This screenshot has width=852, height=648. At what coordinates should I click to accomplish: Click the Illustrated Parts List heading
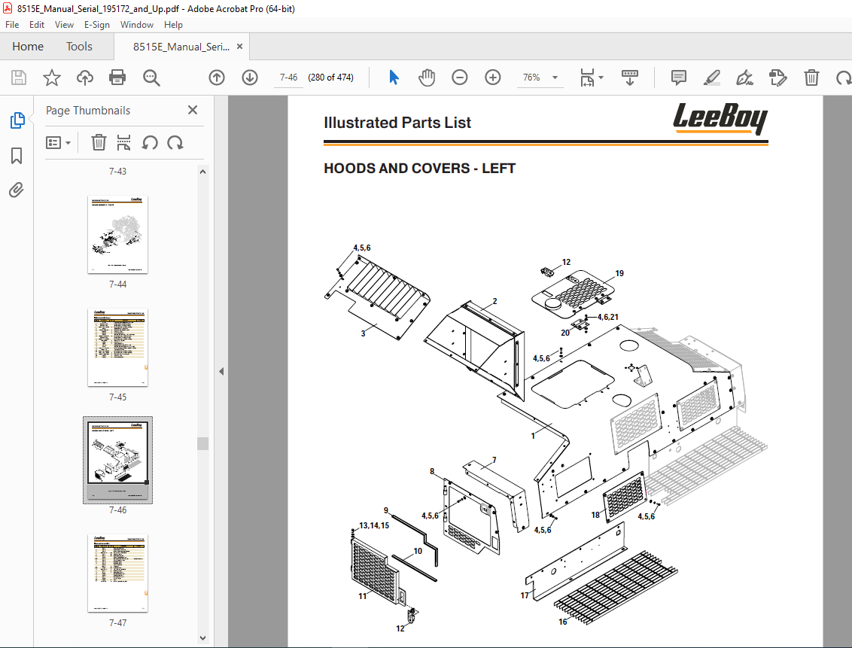click(x=397, y=123)
